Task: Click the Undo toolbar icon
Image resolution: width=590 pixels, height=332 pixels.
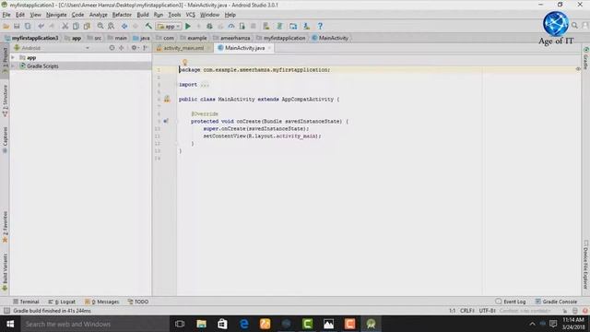Action: point(41,27)
